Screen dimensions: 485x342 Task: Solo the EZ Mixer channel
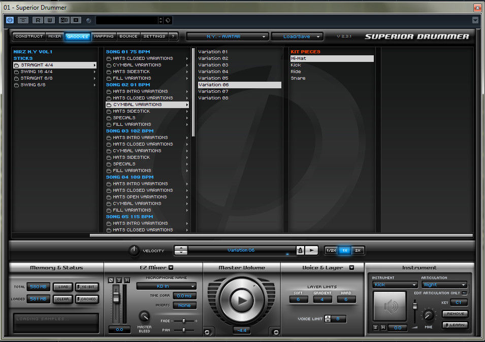[x=119, y=280]
